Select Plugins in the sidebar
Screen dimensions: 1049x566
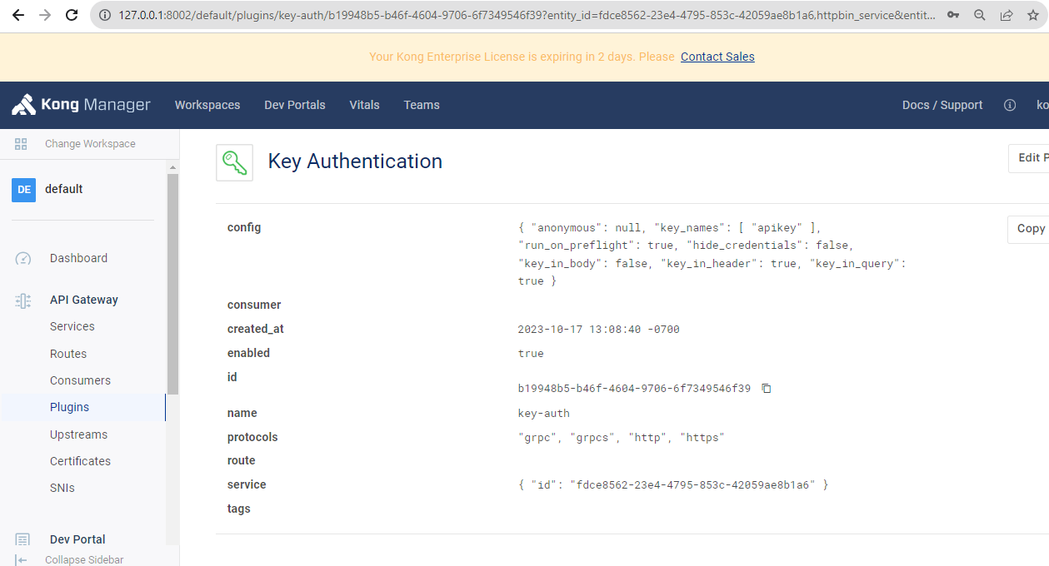click(67, 407)
